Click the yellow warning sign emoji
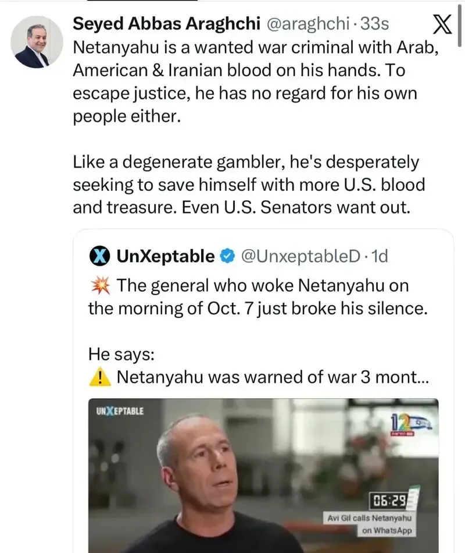Screen dimensions: 465x553 point(100,377)
